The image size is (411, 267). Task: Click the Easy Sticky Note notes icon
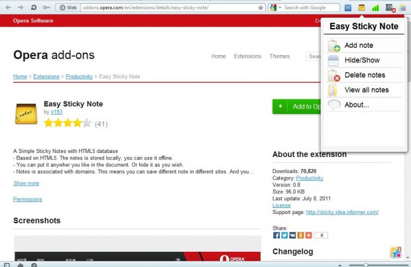[x=26, y=113]
